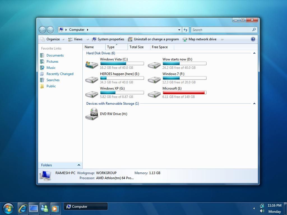Click inside the Search box
The image size is (287, 215).
point(221,30)
